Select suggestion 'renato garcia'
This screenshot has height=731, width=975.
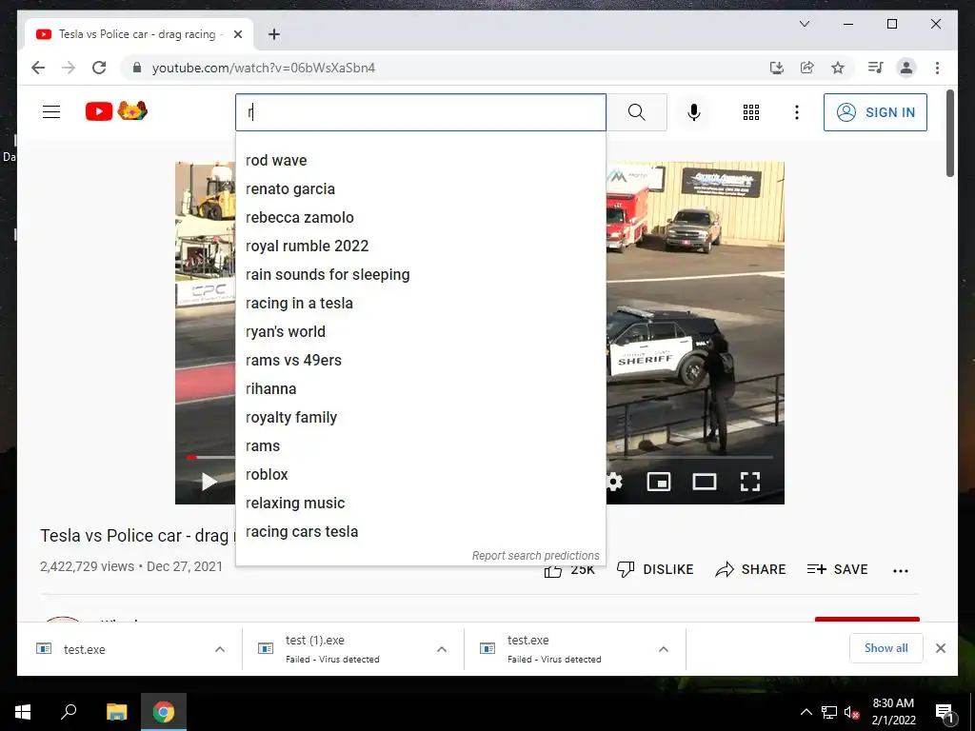[420, 189]
